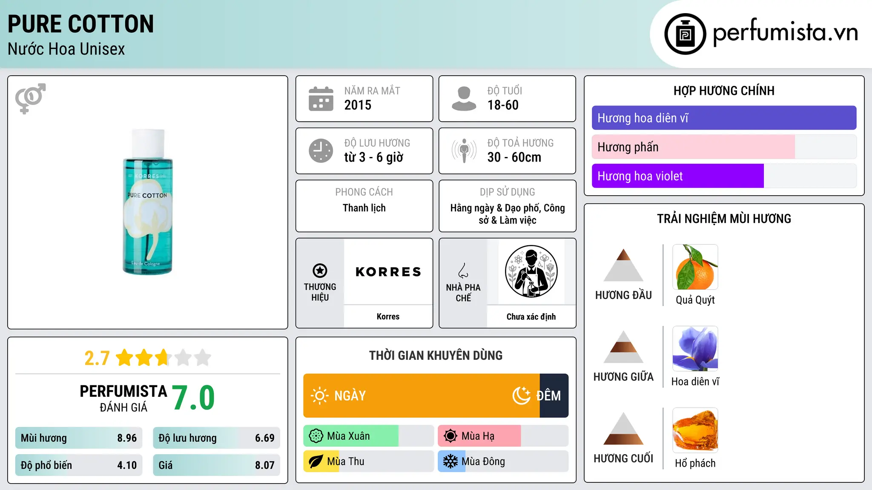Click the base-note pyramid icon for Hương Cuối

[x=623, y=428]
